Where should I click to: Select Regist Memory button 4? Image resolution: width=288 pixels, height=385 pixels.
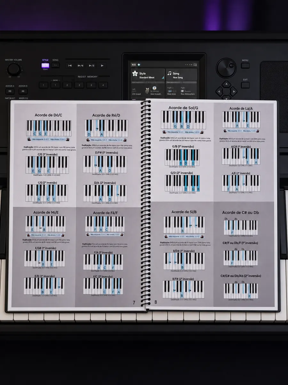103,85
